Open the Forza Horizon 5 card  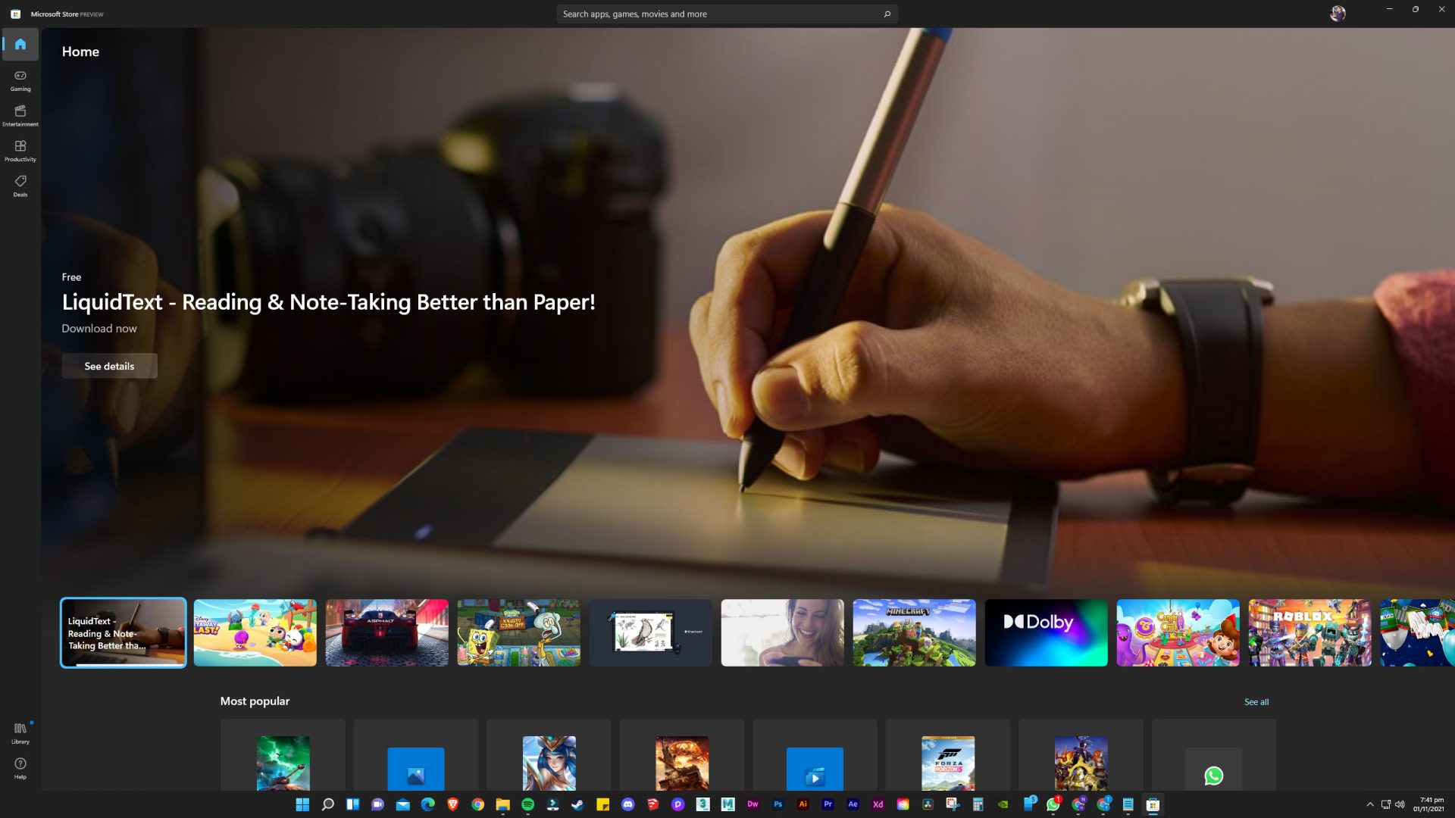tap(948, 756)
